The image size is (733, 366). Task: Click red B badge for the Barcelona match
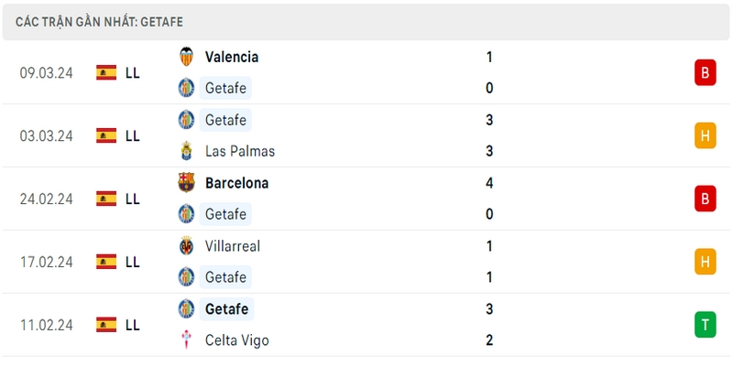point(705,199)
